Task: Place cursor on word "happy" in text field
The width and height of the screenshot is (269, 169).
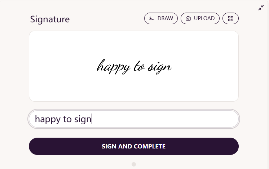Action: [x=48, y=119]
